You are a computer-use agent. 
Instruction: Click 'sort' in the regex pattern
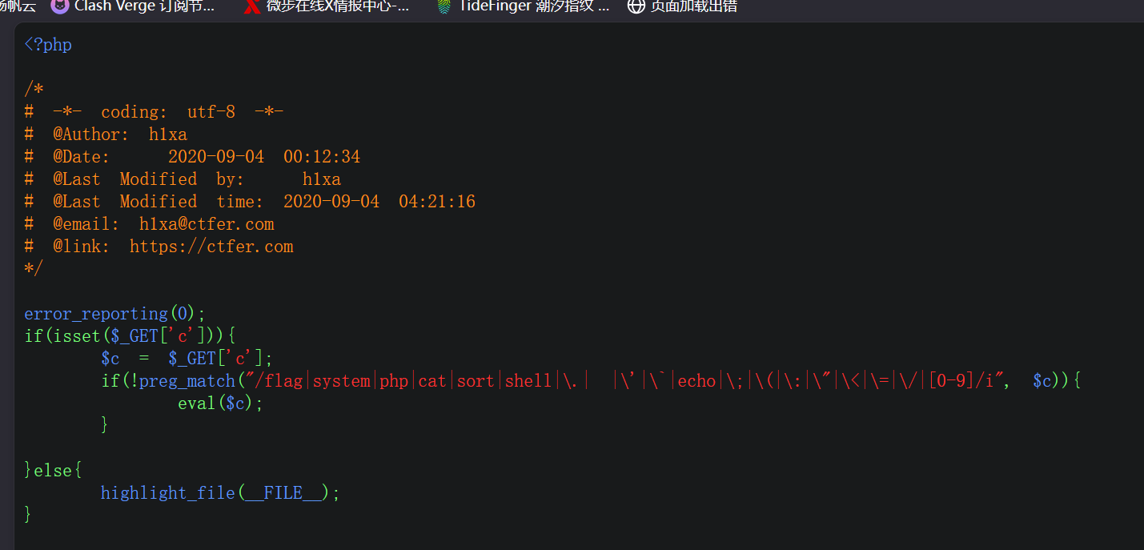click(476, 381)
